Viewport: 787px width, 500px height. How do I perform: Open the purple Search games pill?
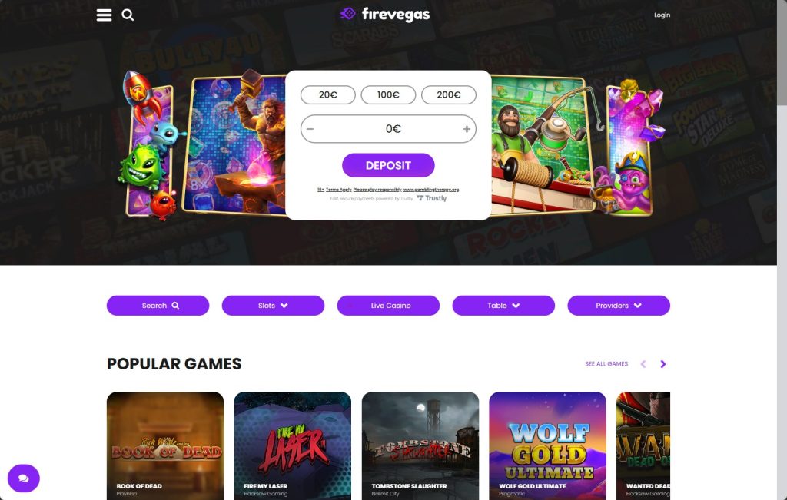coord(158,306)
